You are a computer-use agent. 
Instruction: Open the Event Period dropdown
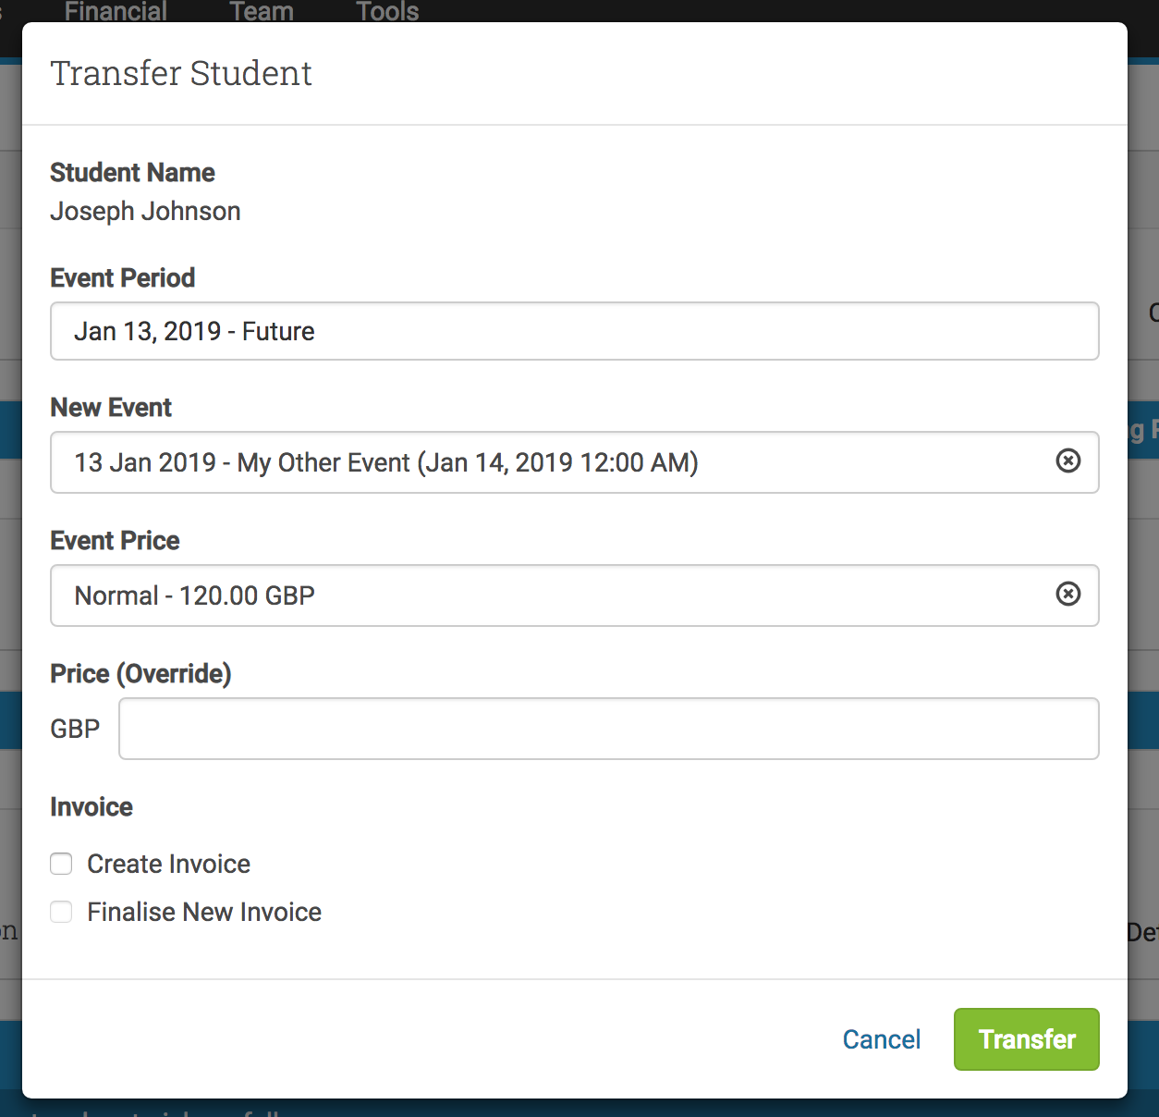[574, 331]
